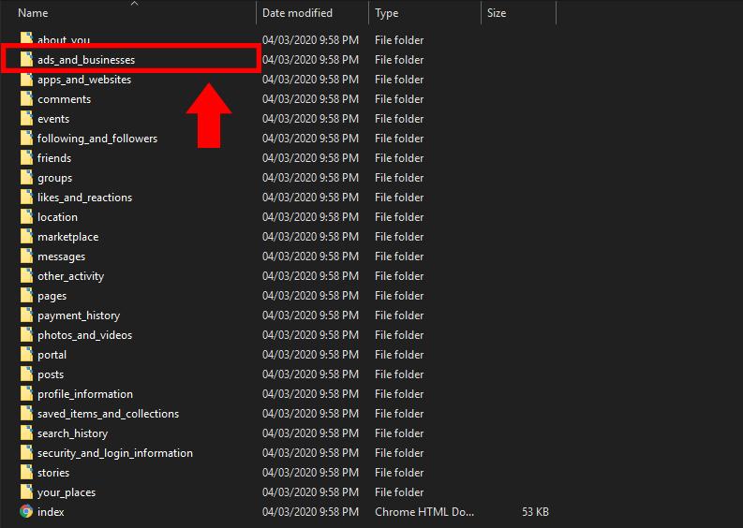Click the messages folder icon
The image size is (743, 528).
26,256
